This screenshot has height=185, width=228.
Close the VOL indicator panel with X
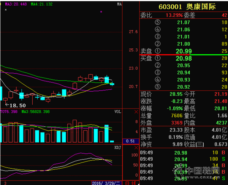tap(136, 112)
